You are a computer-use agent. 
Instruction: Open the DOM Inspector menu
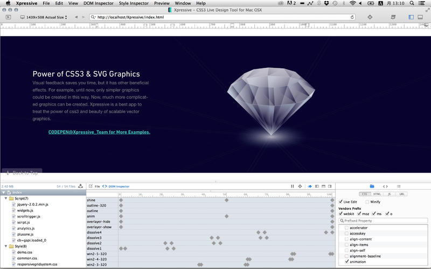click(99, 3)
